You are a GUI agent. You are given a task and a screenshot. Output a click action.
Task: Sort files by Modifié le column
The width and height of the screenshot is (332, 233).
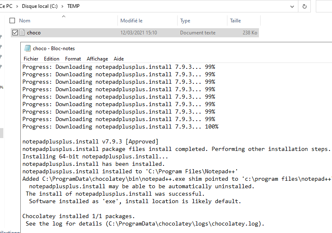pyautogui.click(x=132, y=21)
